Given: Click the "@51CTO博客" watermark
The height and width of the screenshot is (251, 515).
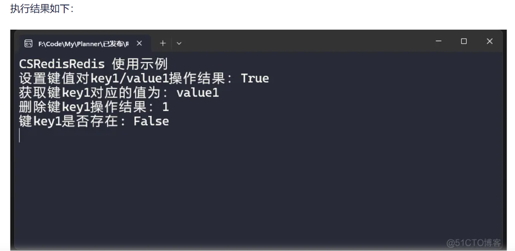Looking at the screenshot, I should [x=473, y=242].
